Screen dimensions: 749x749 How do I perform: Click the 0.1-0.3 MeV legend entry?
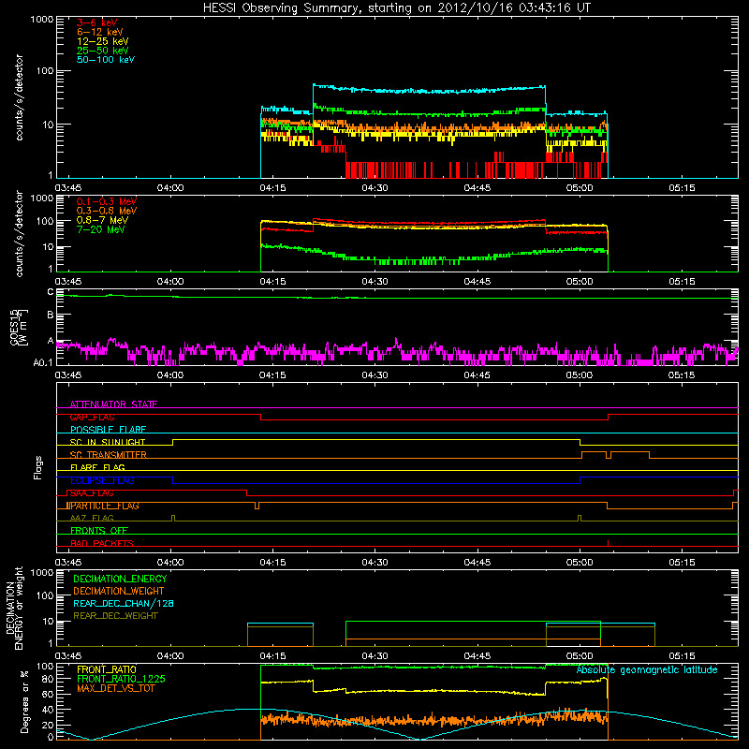[107, 201]
